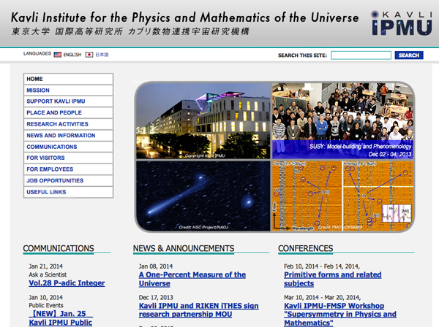Go to the MISSION page
The image size is (439, 327).
tap(68, 91)
